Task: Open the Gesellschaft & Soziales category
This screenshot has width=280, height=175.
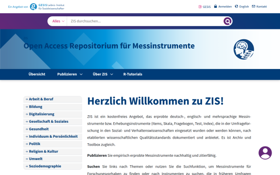Action: [x=53, y=122]
